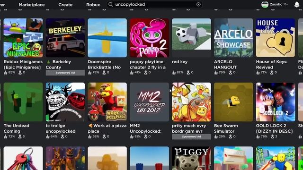Open the colorful keys thumbnail in bottom row
303x170 pixels.
(23, 158)
